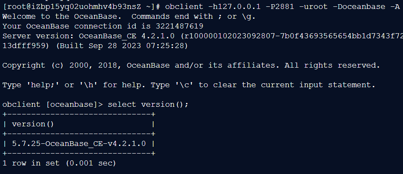The image size is (403, 174).
Task: Click the obclient [oceanbase]> prompt
Action: click(53, 105)
